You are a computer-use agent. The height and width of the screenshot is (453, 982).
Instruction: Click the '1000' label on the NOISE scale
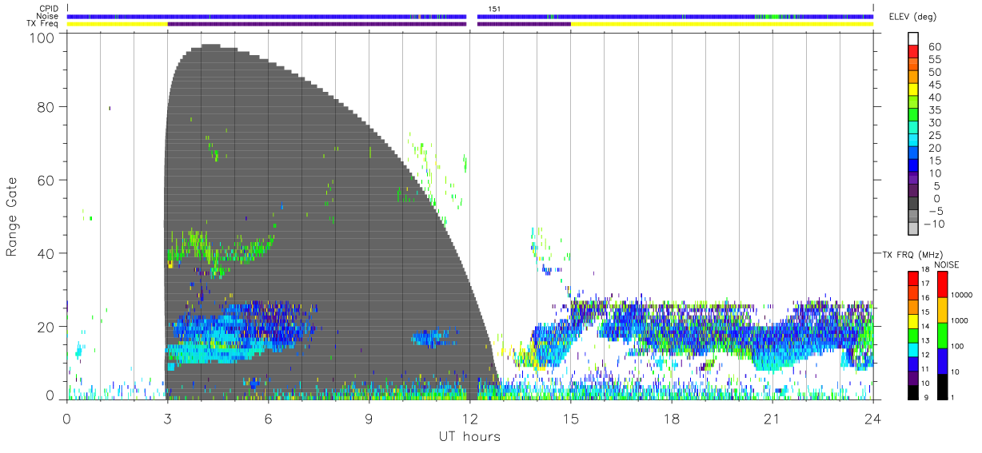pos(960,320)
